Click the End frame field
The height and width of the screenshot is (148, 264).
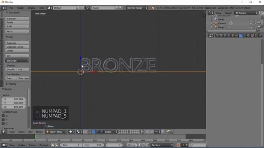94,145
